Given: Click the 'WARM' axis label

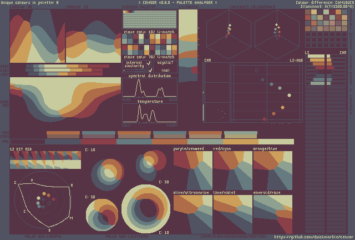Looking at the screenshot, I should pos(172,125).
